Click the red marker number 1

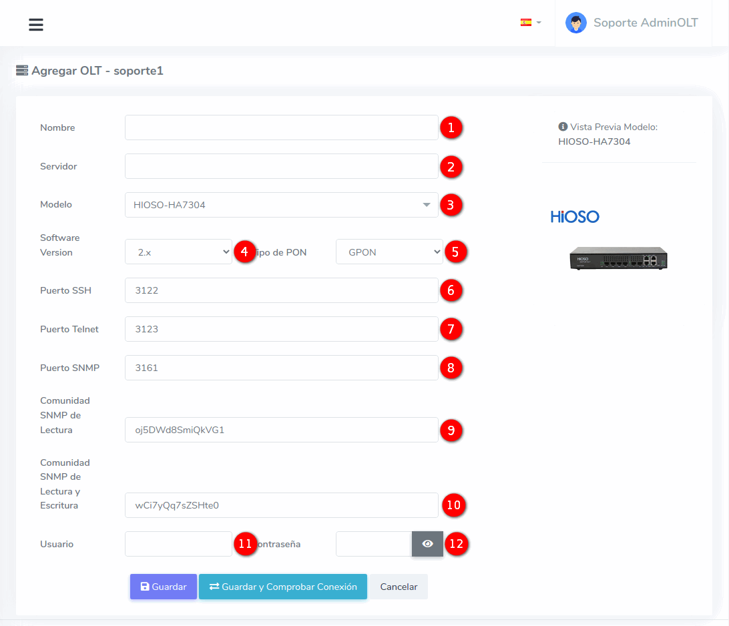[451, 127]
